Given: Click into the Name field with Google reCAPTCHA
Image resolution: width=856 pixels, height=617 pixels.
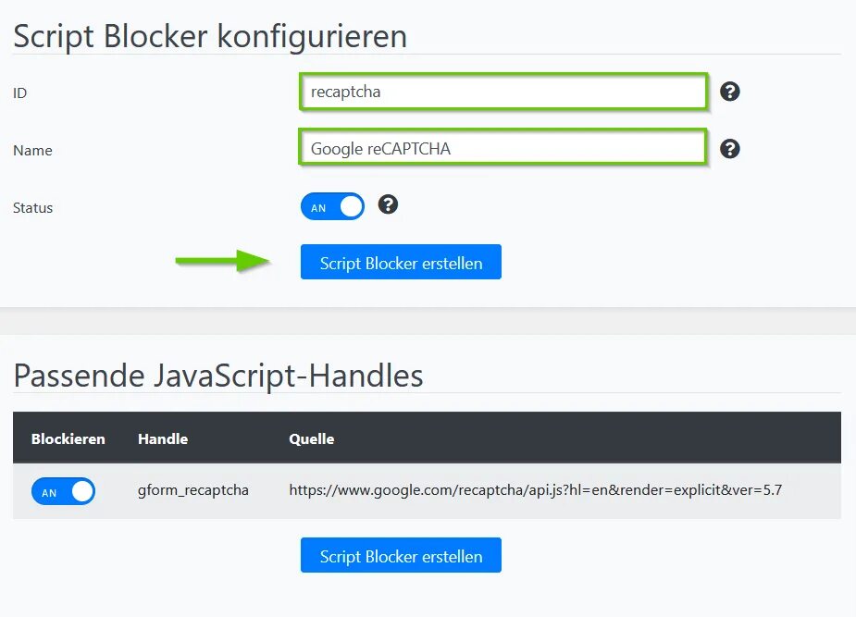Looking at the screenshot, I should click(502, 148).
